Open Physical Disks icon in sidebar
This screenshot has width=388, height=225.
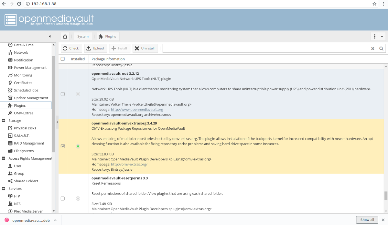pos(10,128)
